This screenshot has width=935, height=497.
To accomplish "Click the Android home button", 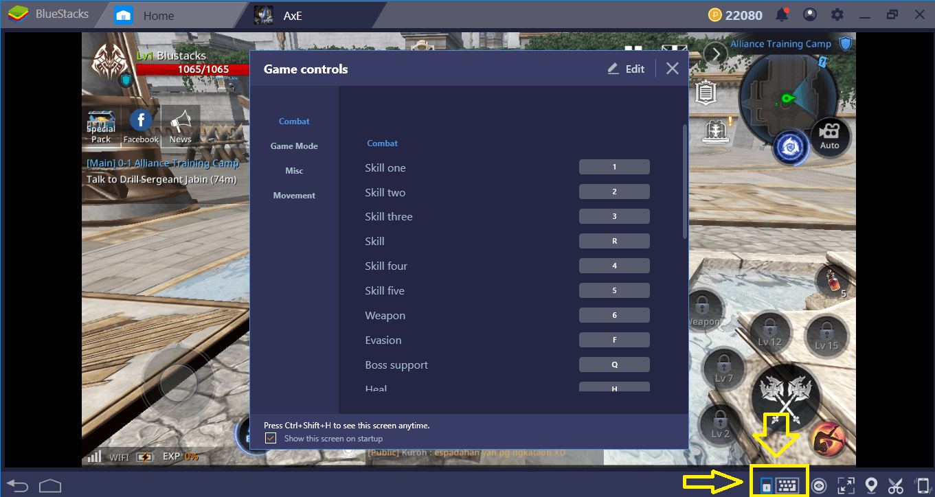I will (51, 485).
